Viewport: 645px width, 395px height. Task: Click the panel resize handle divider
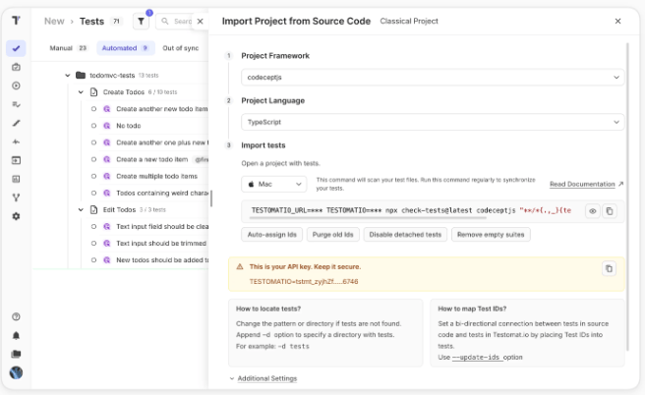211,198
